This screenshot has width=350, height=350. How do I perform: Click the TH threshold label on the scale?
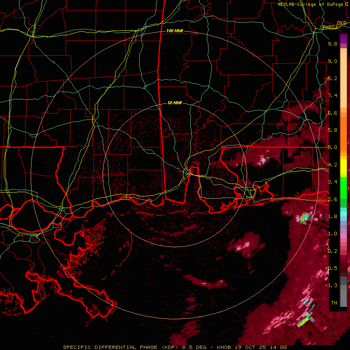click(334, 303)
